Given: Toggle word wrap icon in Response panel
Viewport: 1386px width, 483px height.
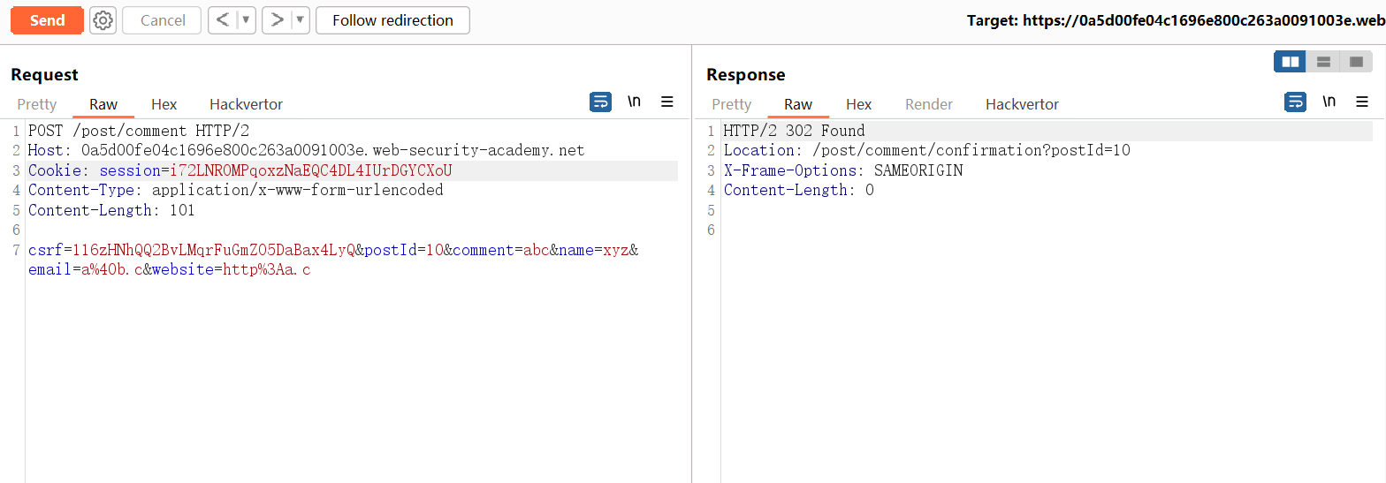Looking at the screenshot, I should [x=1295, y=102].
